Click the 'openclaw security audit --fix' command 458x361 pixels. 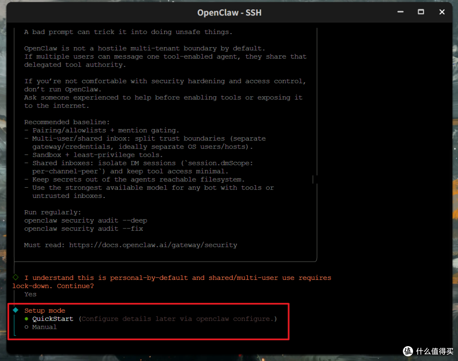[84, 229]
